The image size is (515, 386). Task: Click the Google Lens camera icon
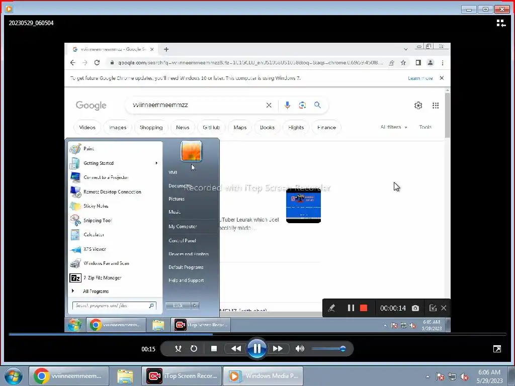coord(302,105)
